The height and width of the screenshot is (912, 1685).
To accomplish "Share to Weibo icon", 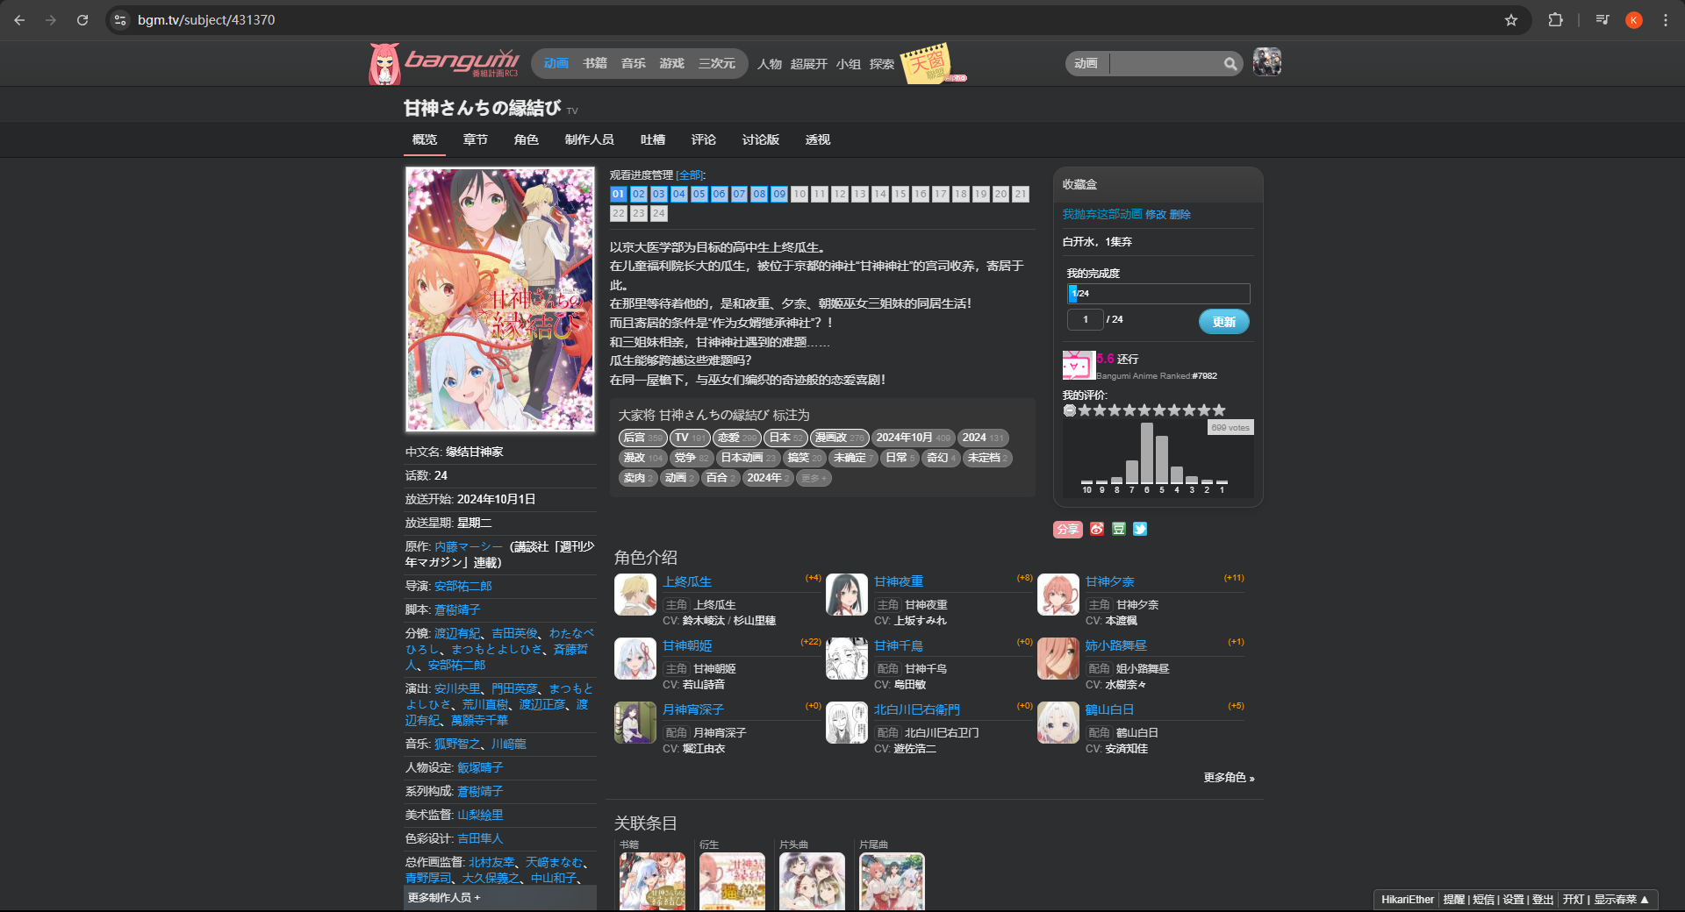I will pos(1097,529).
